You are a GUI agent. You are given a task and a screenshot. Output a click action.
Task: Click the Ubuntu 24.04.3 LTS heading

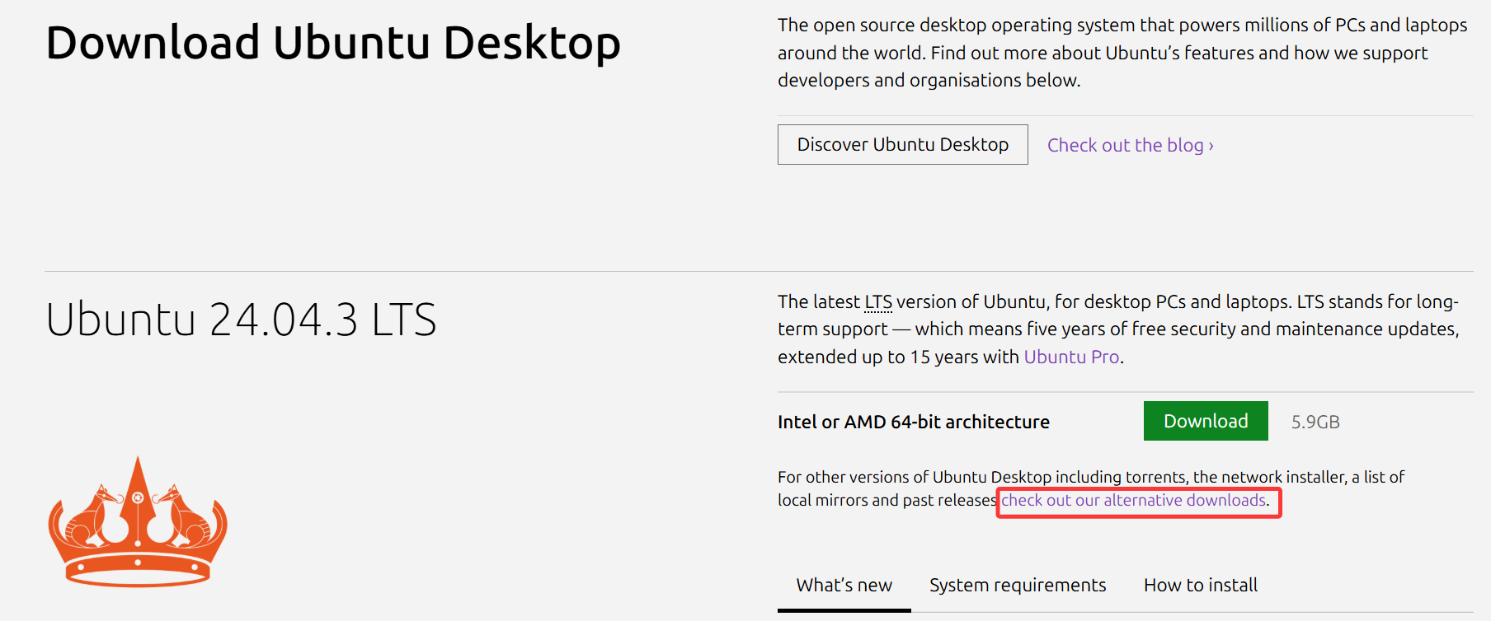[x=241, y=320]
